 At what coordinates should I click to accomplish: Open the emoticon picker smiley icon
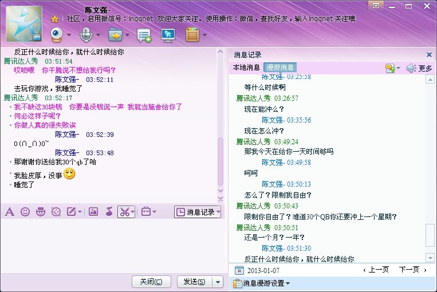(25, 212)
